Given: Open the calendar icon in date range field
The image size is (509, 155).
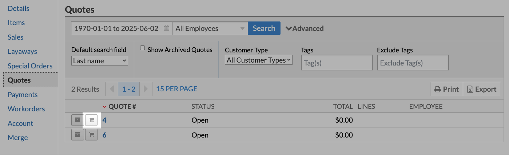Looking at the screenshot, I should pyautogui.click(x=167, y=28).
